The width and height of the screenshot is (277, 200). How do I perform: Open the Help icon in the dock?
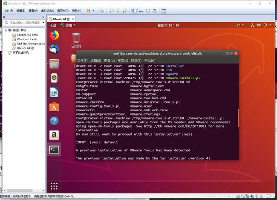(x=54, y=121)
